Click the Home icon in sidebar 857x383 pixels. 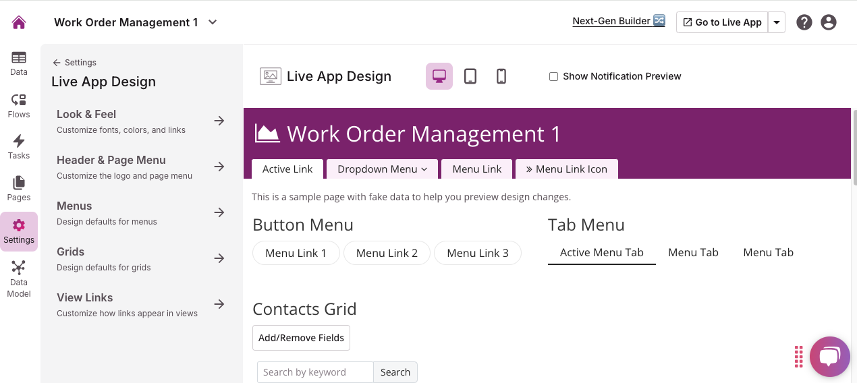(19, 22)
